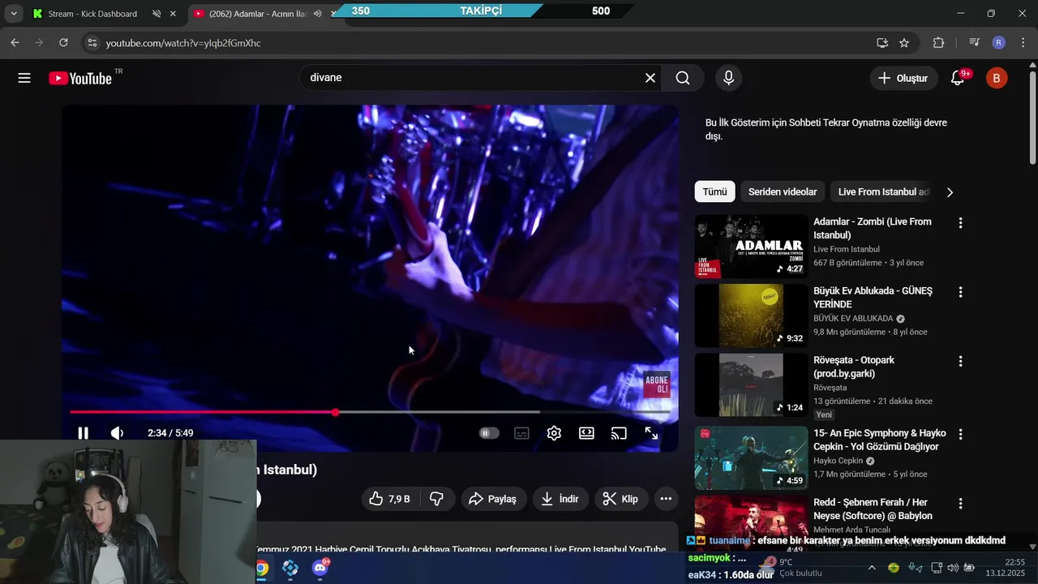Toggle subtitles/captions in the player

tap(522, 433)
